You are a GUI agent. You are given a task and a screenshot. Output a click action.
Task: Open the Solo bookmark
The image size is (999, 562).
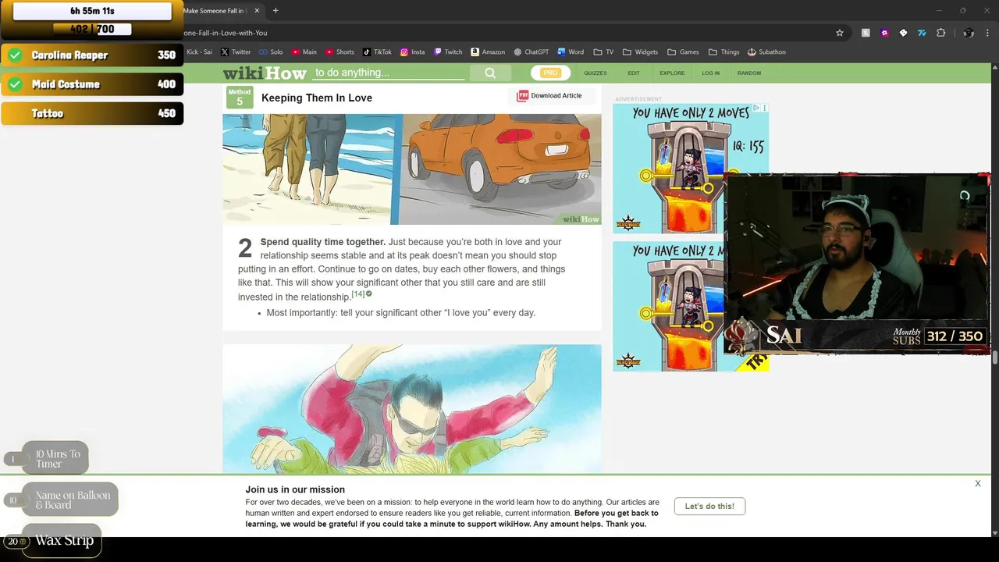tap(271, 52)
